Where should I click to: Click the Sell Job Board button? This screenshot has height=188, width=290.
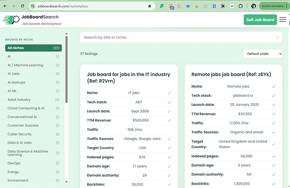260,20
